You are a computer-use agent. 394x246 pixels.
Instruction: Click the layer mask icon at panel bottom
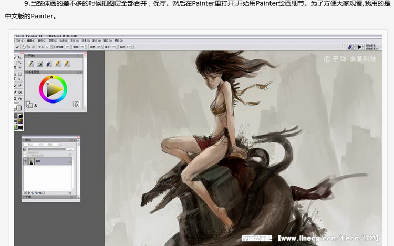pos(44,193)
